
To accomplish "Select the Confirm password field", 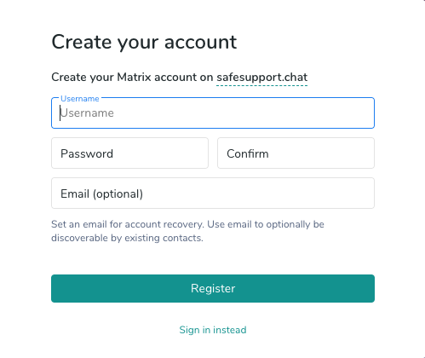I will point(296,153).
